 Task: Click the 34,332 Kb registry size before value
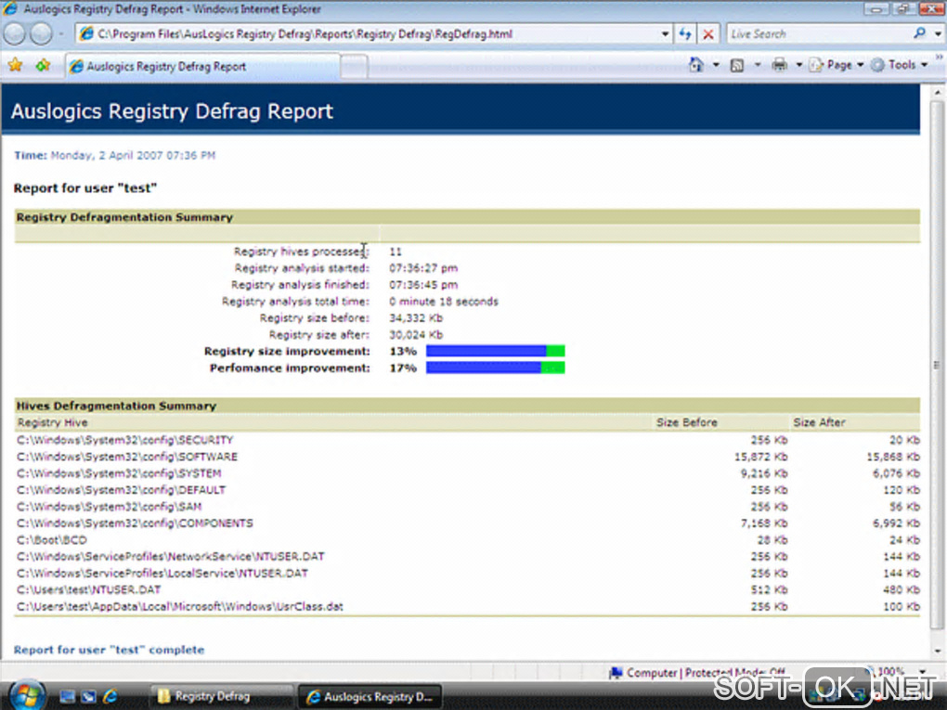click(x=416, y=317)
